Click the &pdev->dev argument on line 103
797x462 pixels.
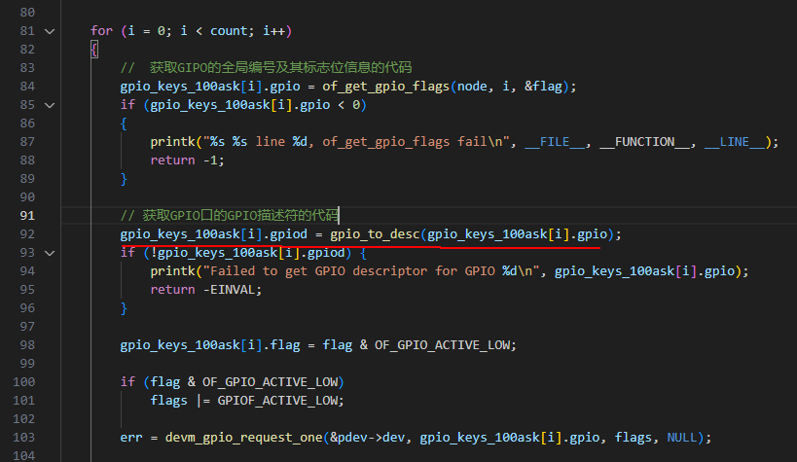368,438
